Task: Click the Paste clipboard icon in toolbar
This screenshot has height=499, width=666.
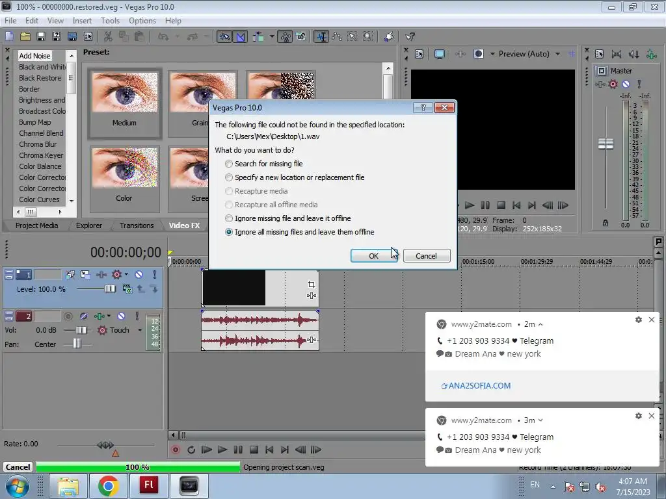Action: pyautogui.click(x=139, y=36)
